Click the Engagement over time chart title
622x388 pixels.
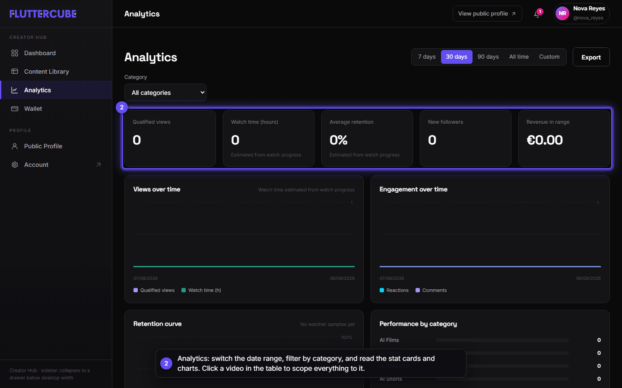413,189
